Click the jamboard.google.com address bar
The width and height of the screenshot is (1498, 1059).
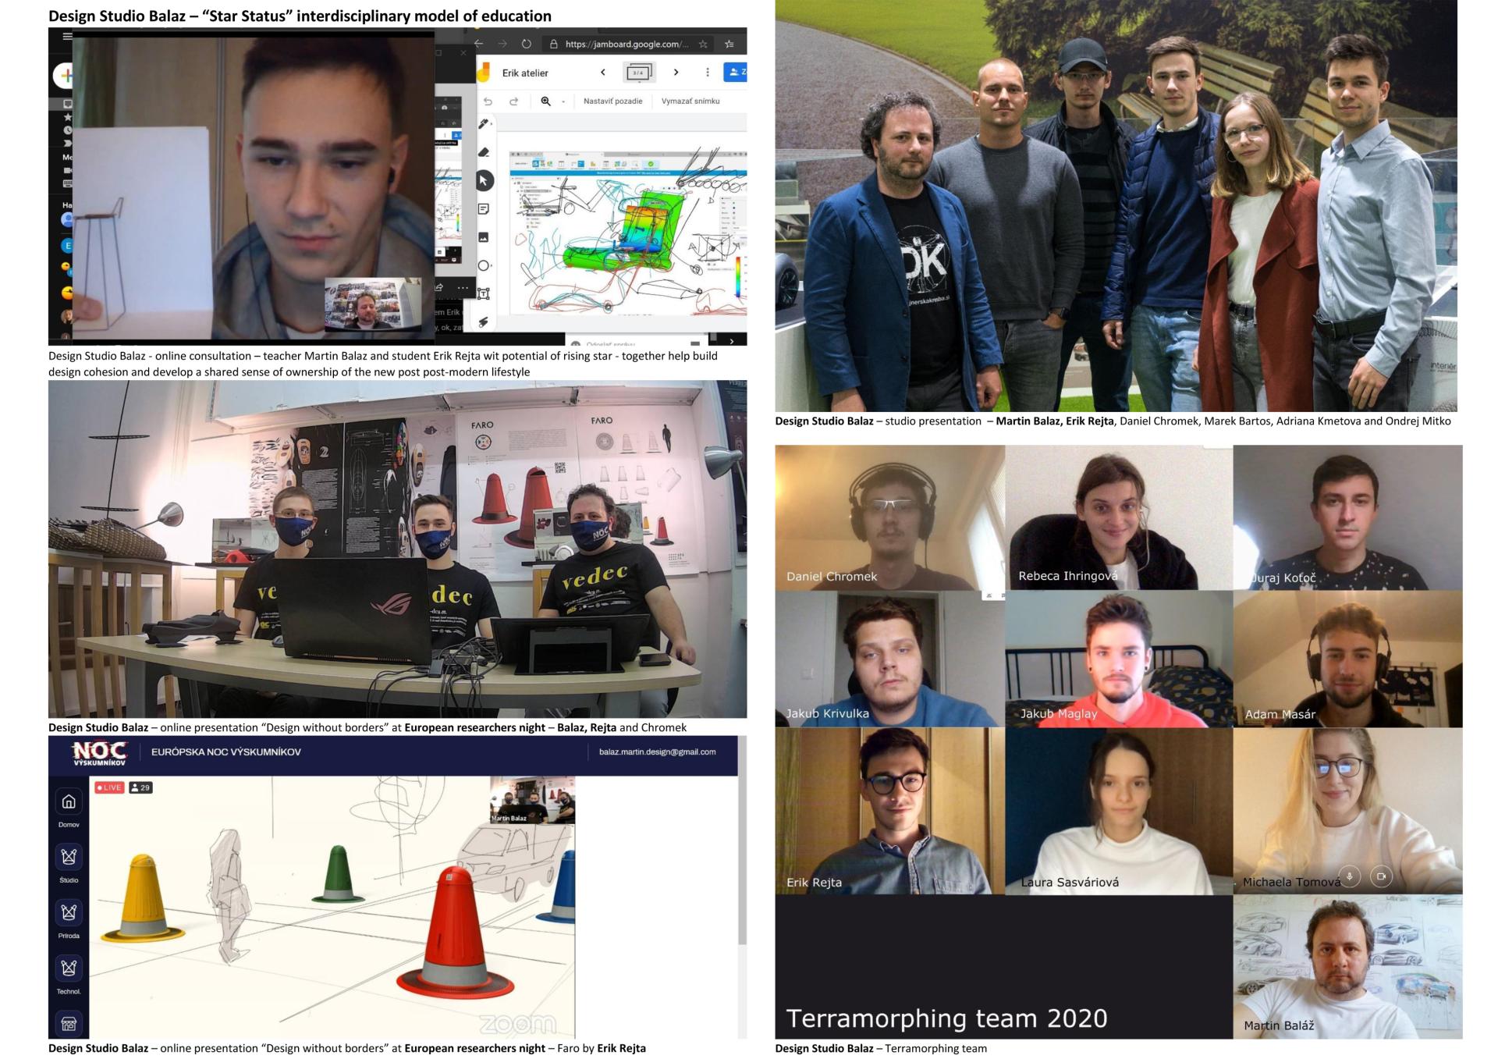click(x=624, y=44)
